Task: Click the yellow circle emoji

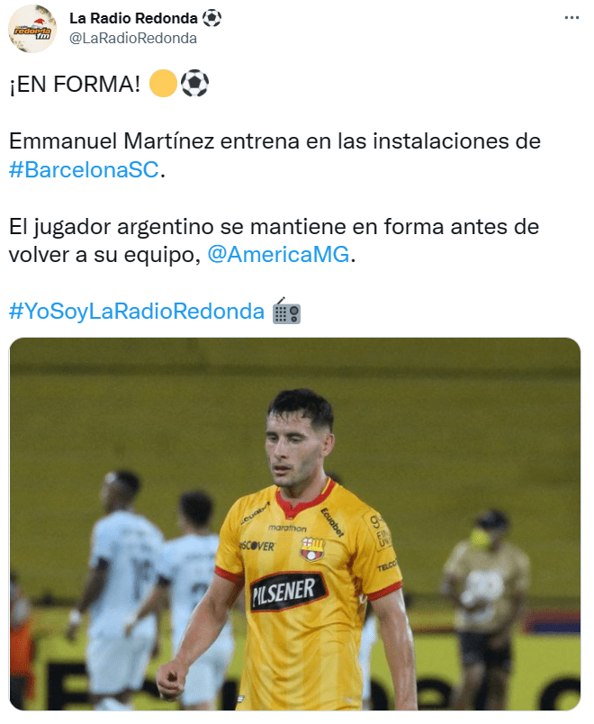Action: [164, 84]
